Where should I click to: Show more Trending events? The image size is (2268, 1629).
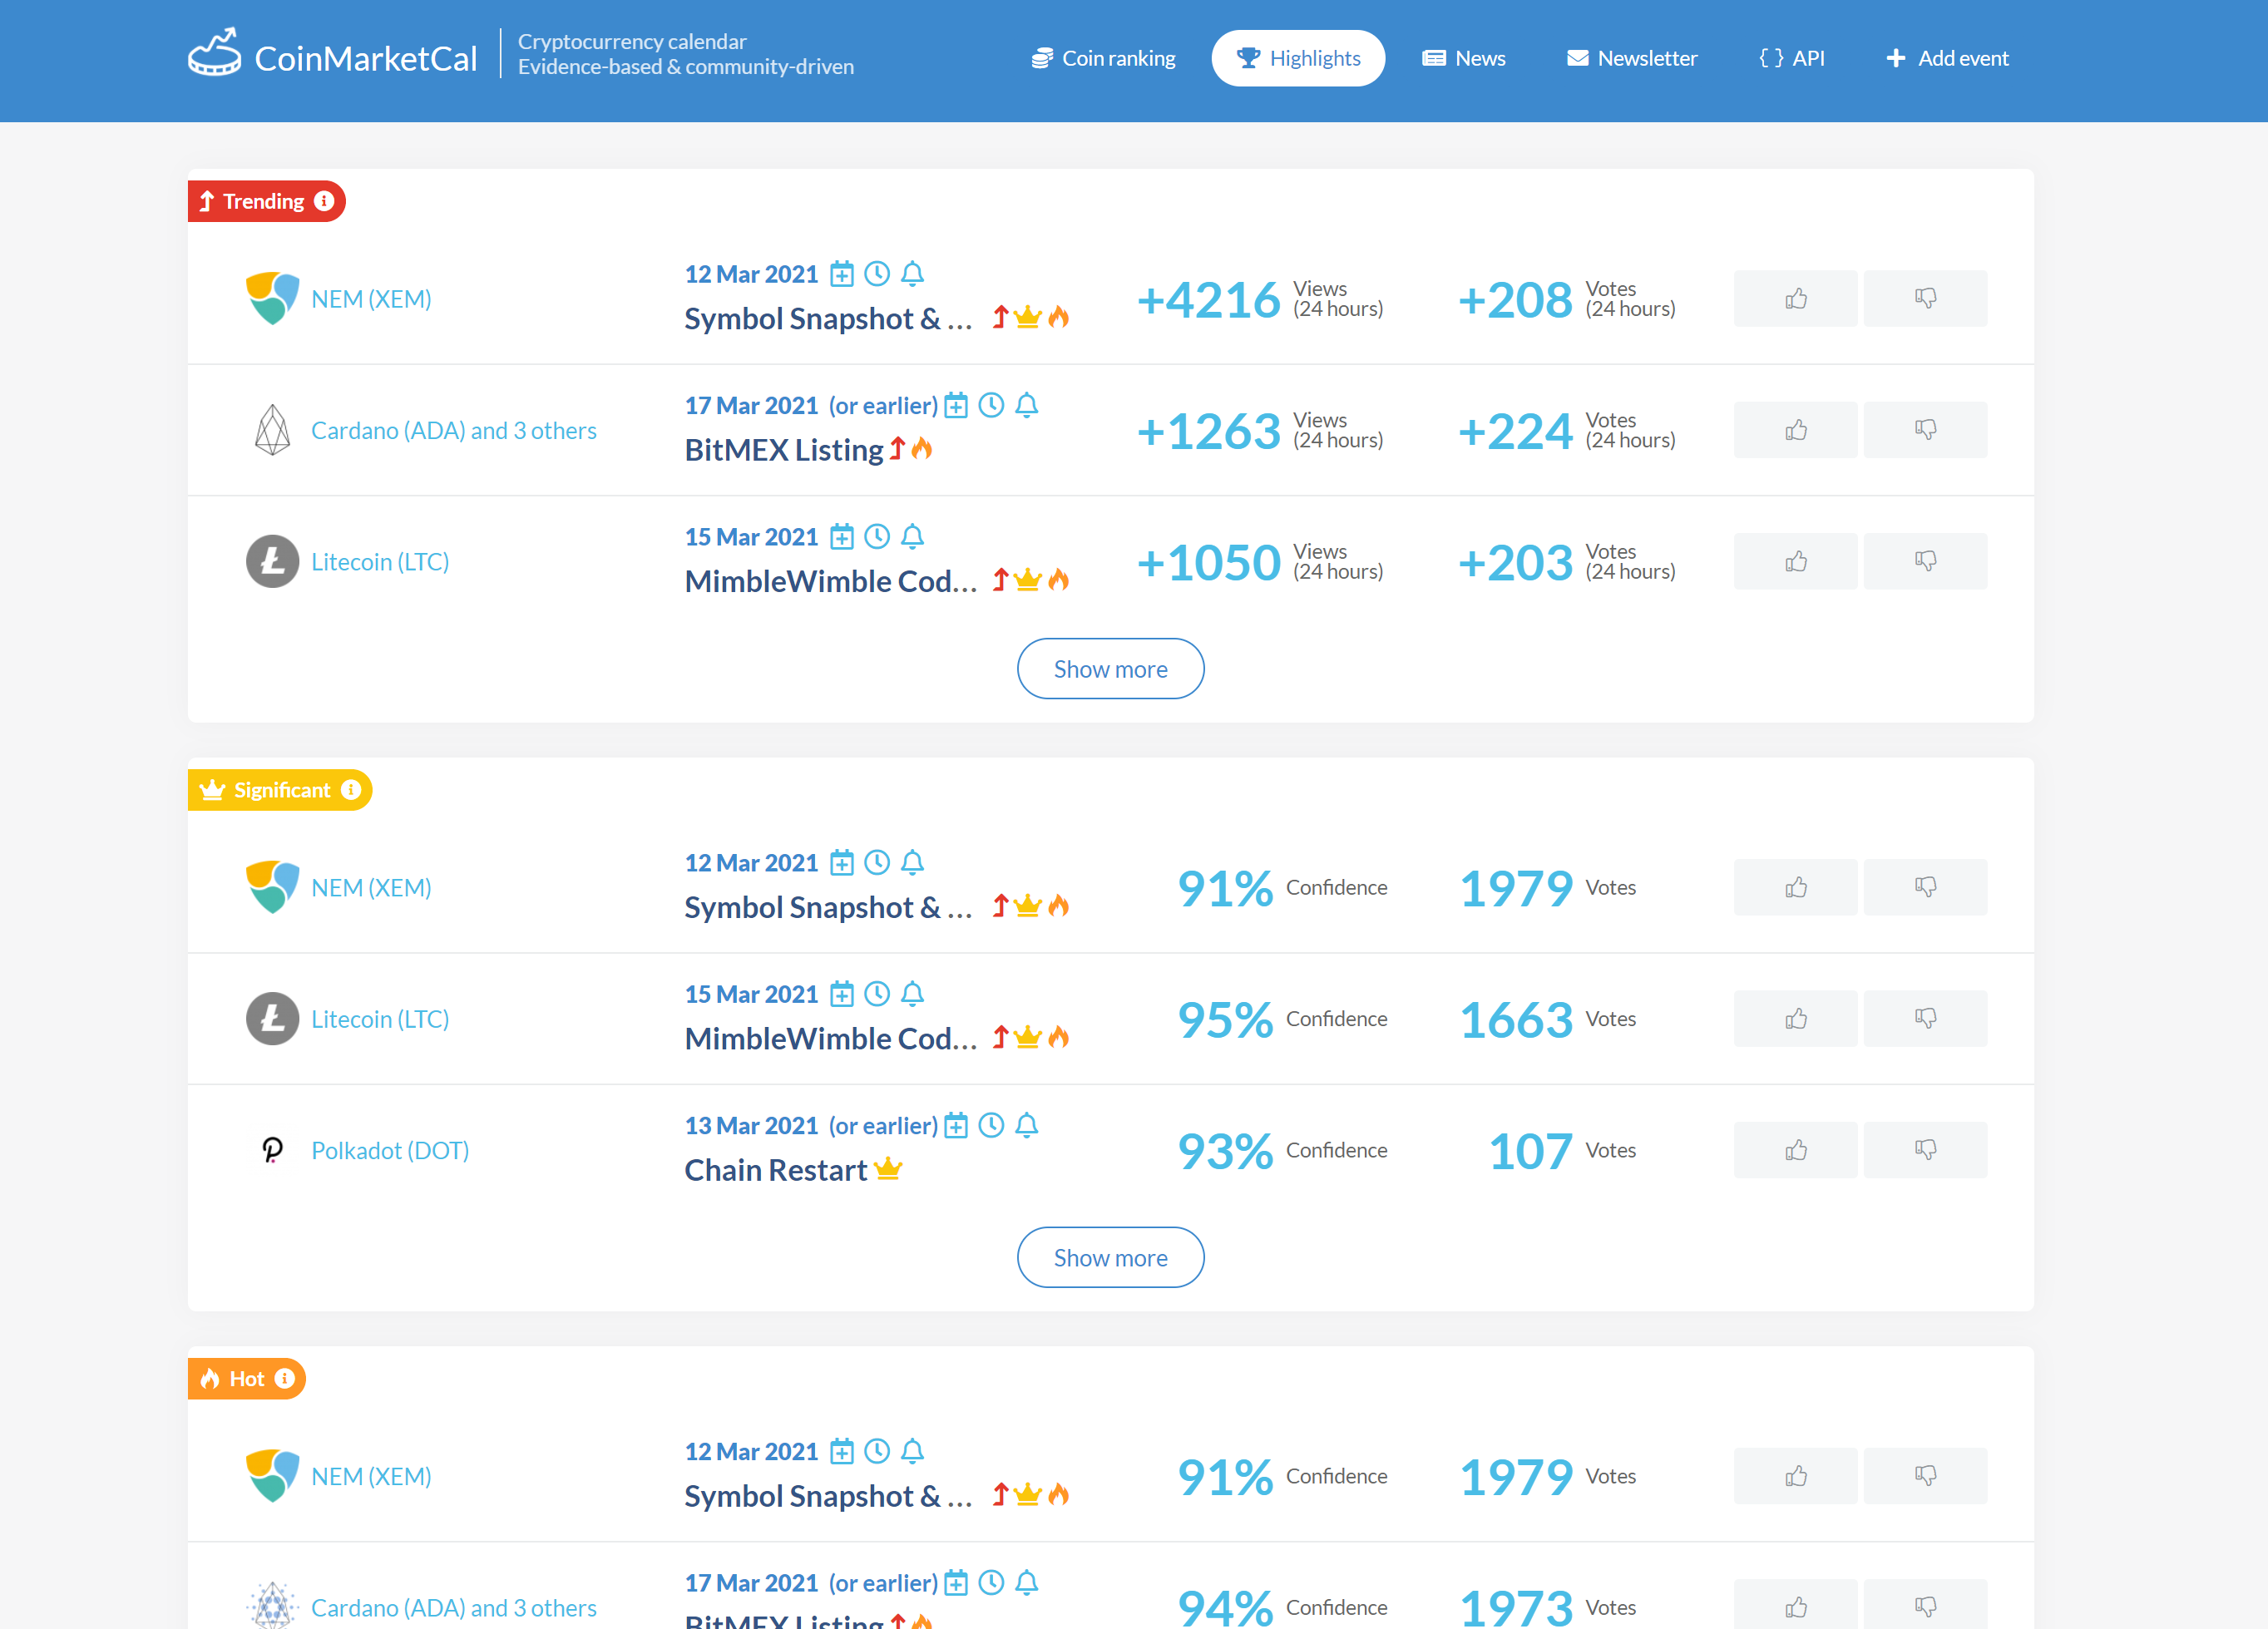1110,668
